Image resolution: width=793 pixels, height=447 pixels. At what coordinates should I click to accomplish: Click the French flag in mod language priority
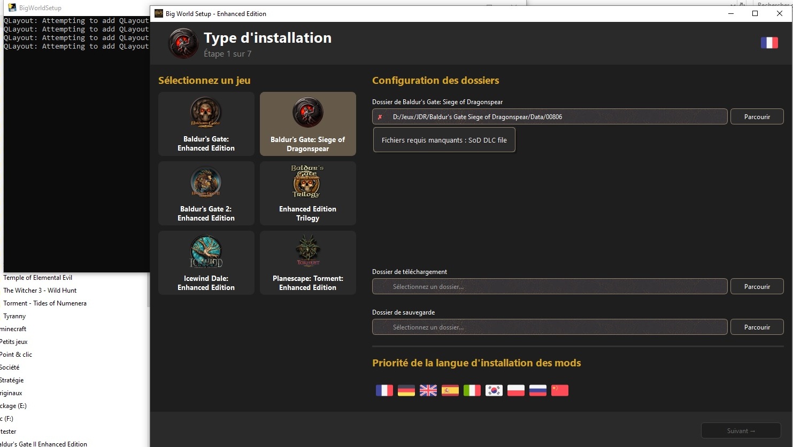[384, 390]
